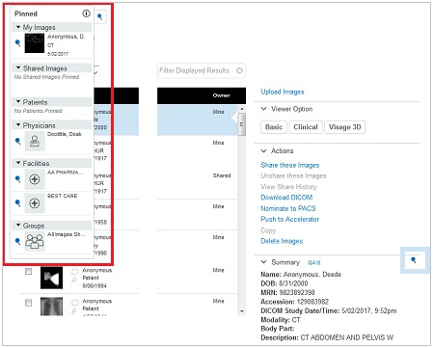This screenshot has height=348, width=433.
Task: Collapse the My Images pinned section
Action: tap(18, 27)
